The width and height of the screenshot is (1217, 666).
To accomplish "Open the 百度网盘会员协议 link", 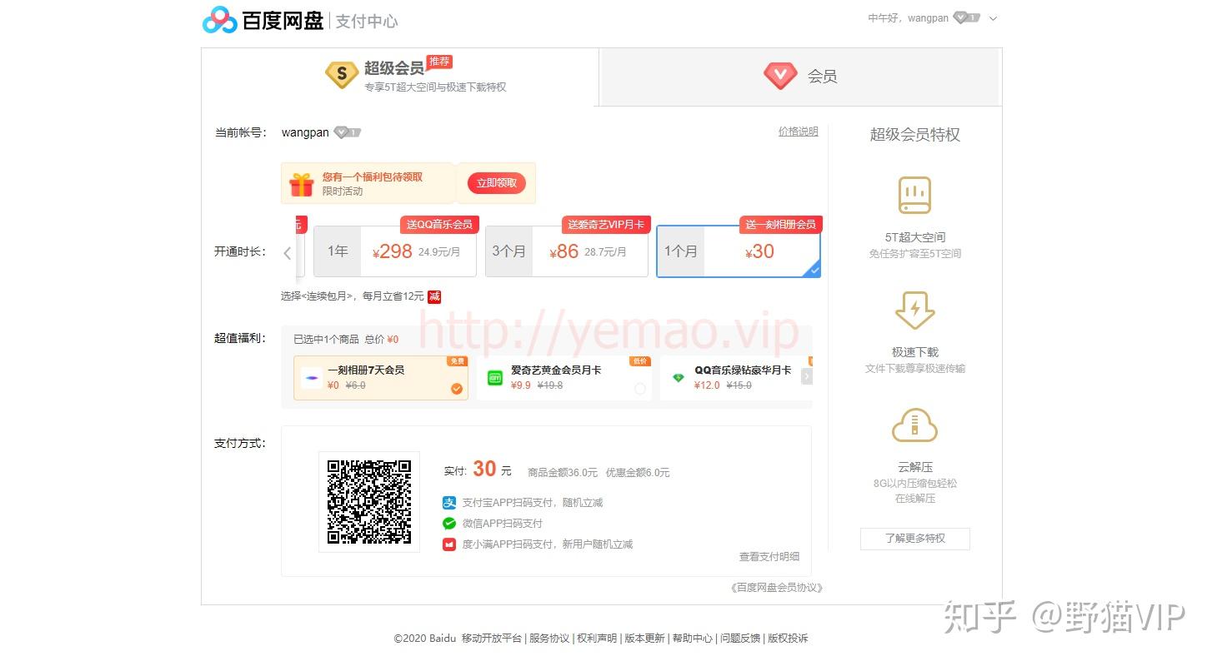I will coord(776,588).
